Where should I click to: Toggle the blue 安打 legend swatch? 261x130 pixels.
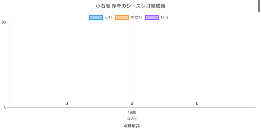coord(96,18)
